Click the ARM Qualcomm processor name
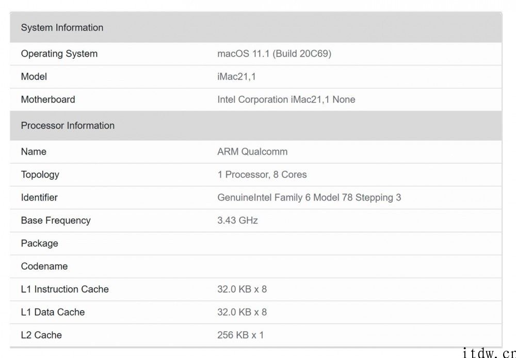The width and height of the screenshot is (516, 358). pos(252,152)
